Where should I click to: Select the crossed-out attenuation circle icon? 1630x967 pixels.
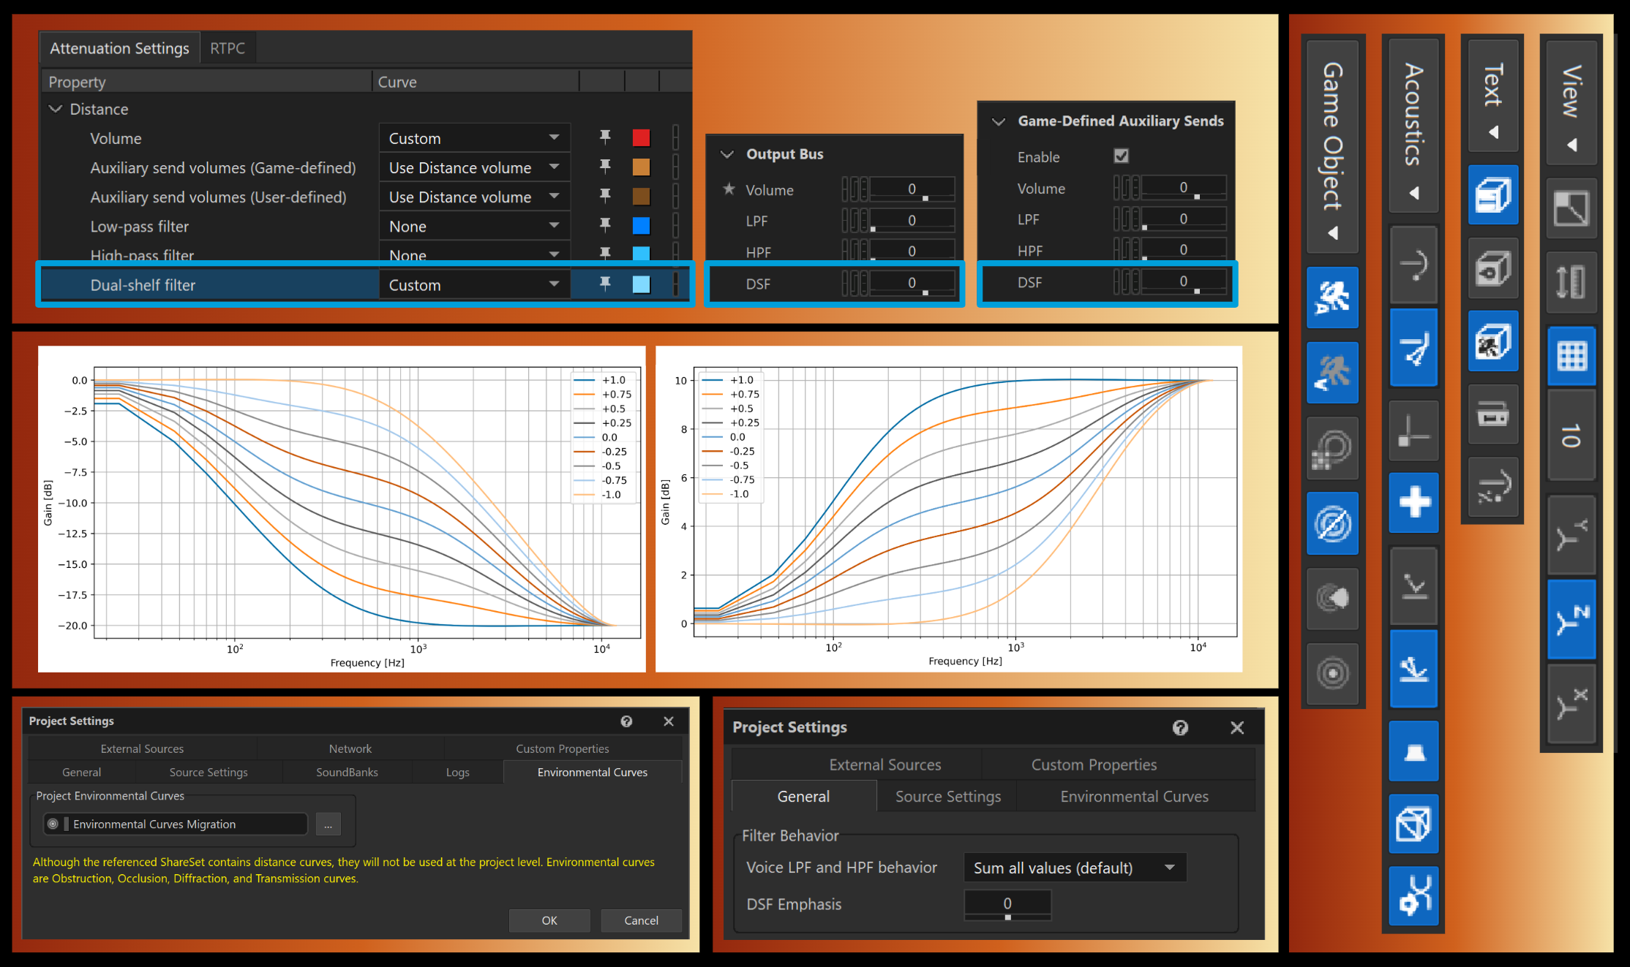click(x=1332, y=523)
